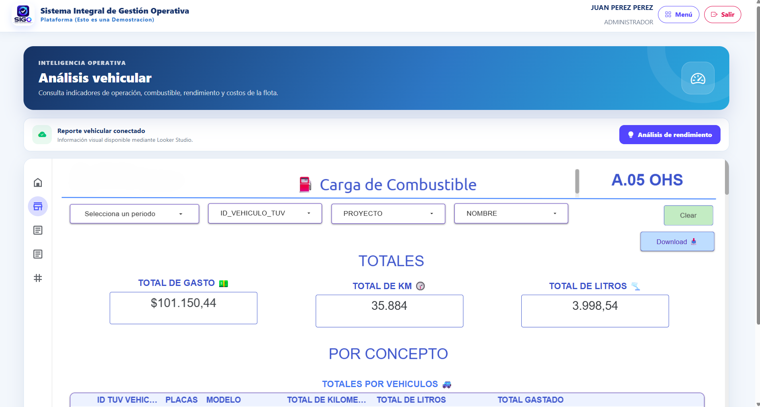Click the Salir logout button
760x407 pixels.
click(x=723, y=15)
